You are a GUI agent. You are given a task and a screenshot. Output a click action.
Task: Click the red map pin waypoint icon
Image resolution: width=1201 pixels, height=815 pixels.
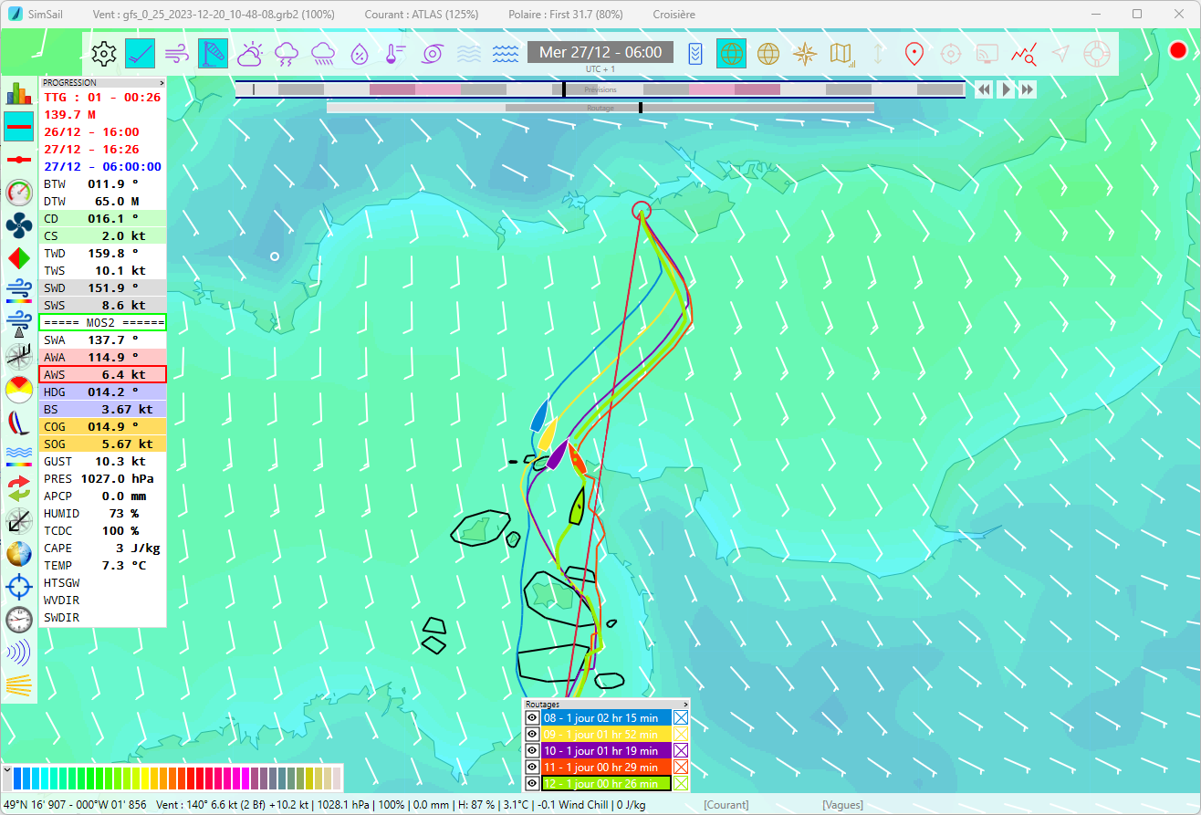pos(913,54)
